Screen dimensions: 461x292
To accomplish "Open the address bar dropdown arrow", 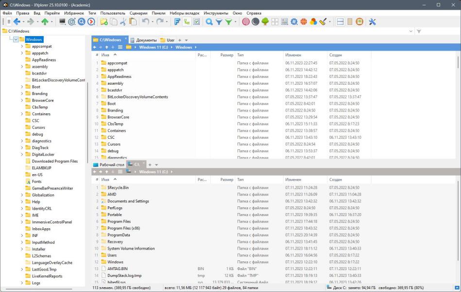I will tap(411, 31).
